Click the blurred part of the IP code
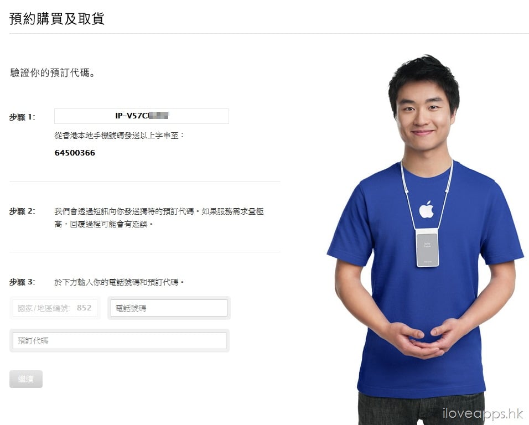 [159, 116]
